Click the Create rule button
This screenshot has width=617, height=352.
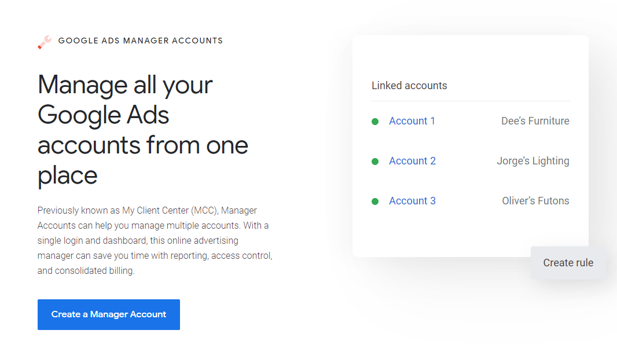(568, 263)
